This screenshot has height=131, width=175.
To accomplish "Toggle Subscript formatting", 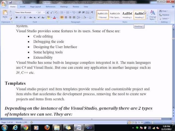I will pyautogui.click(x=35, y=17).
